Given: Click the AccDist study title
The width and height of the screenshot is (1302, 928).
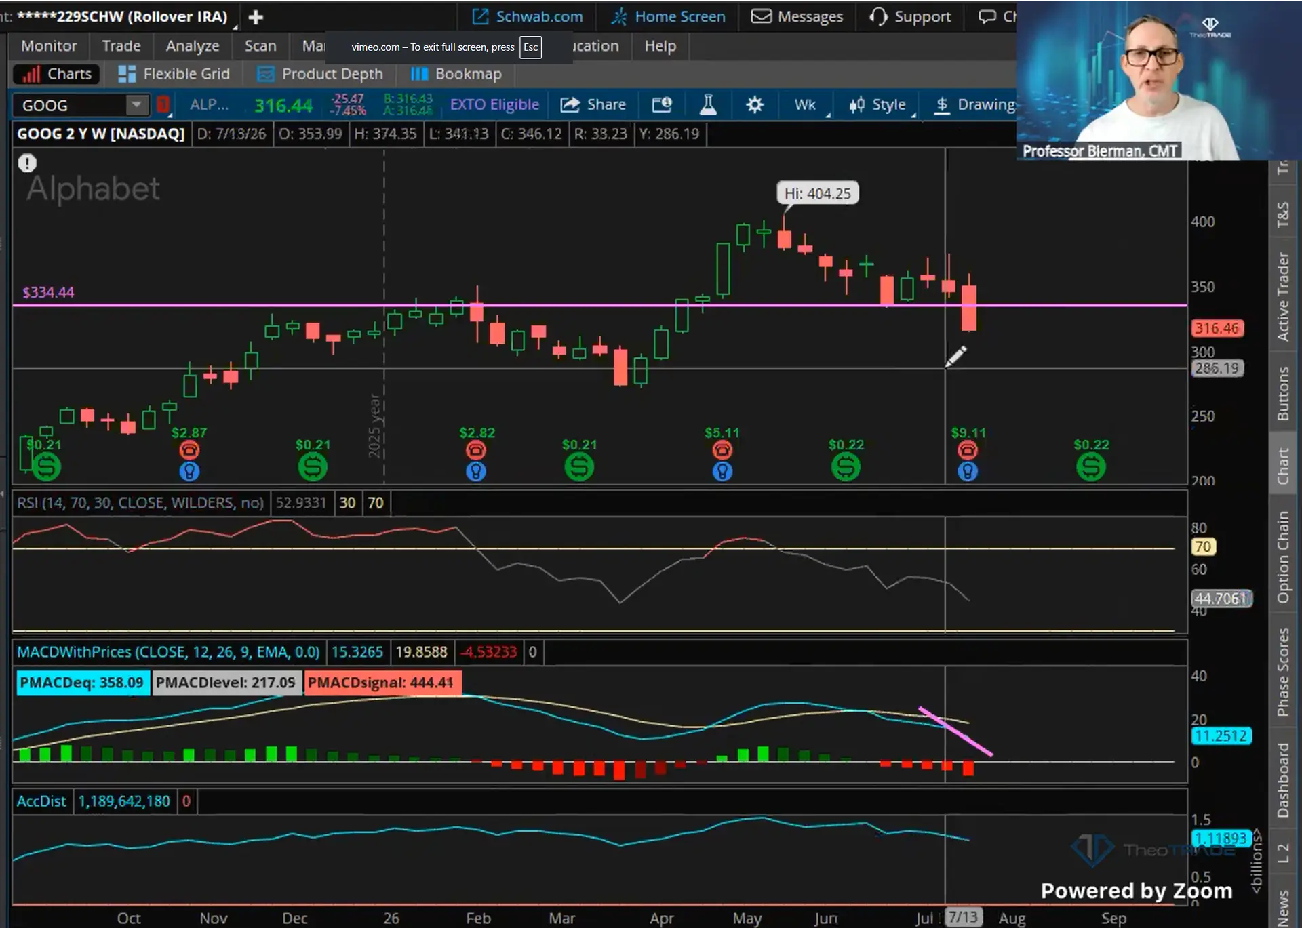Looking at the screenshot, I should coord(41,801).
